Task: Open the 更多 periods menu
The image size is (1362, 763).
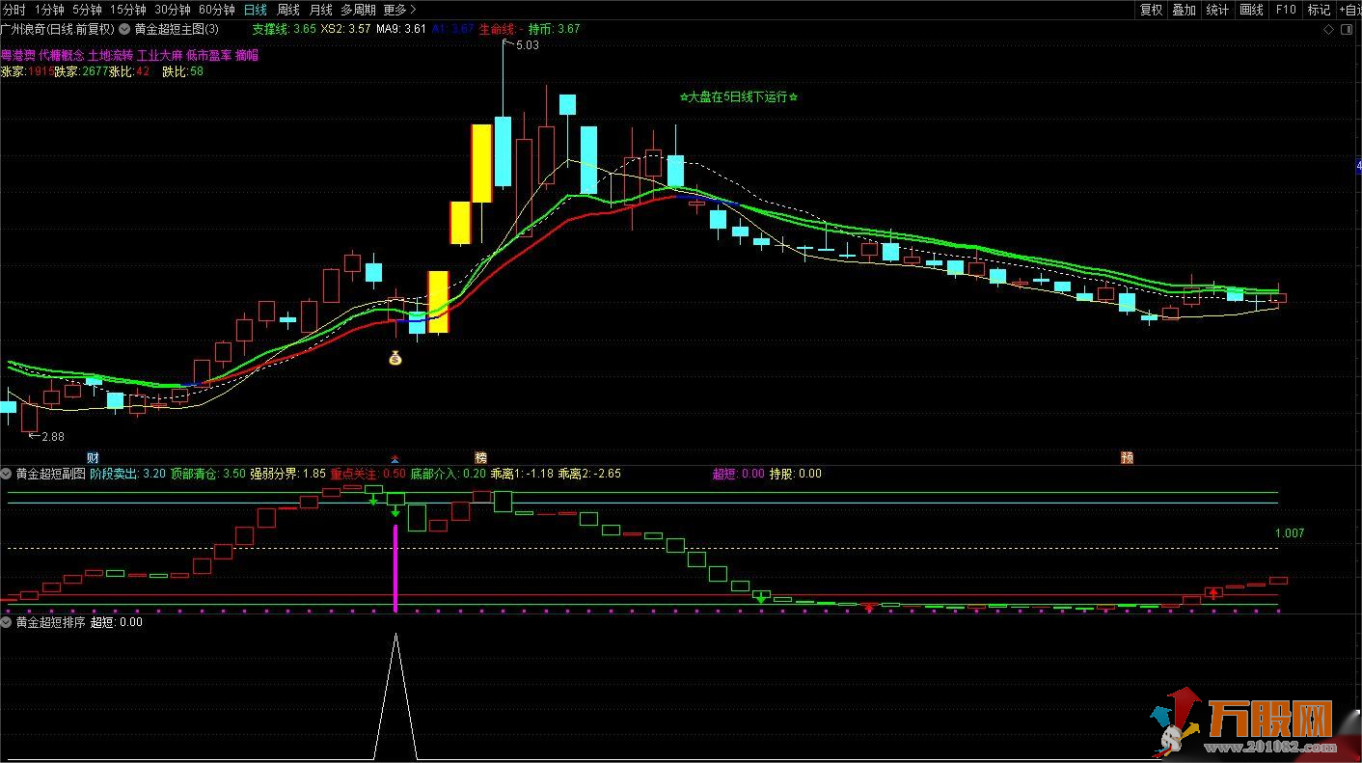Action: pos(399,10)
